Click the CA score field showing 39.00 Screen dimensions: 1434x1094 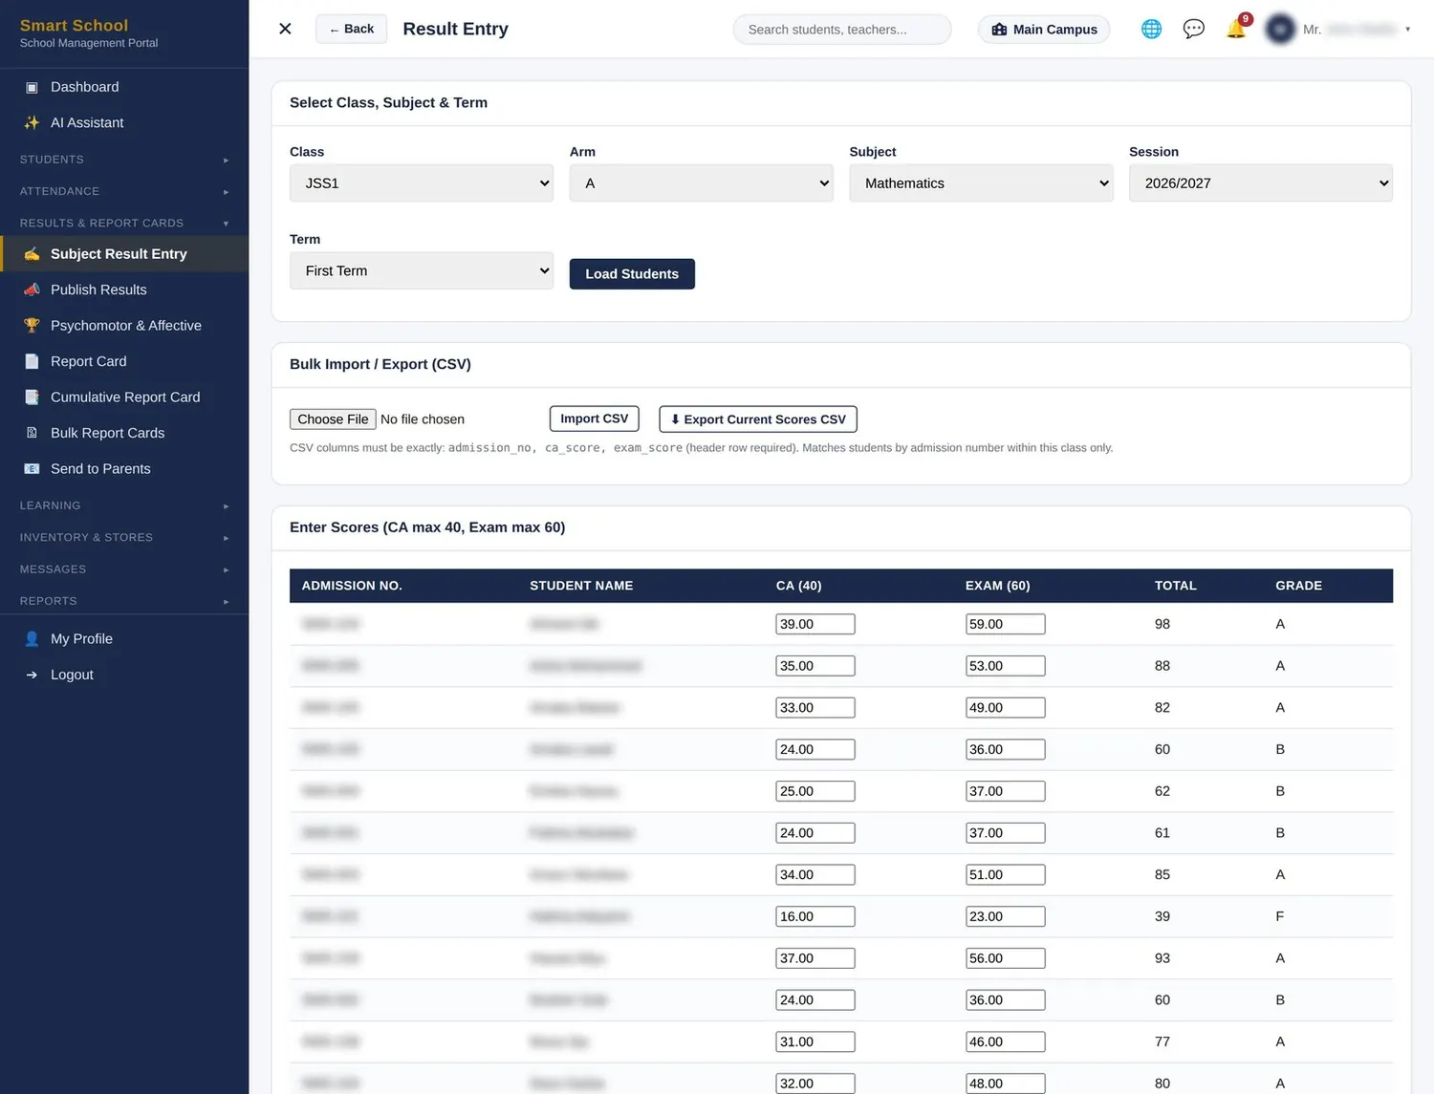click(815, 624)
